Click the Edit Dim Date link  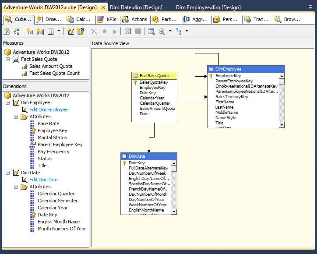tap(43, 180)
